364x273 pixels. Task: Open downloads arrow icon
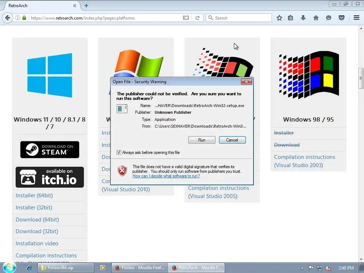pyautogui.click(x=303, y=18)
